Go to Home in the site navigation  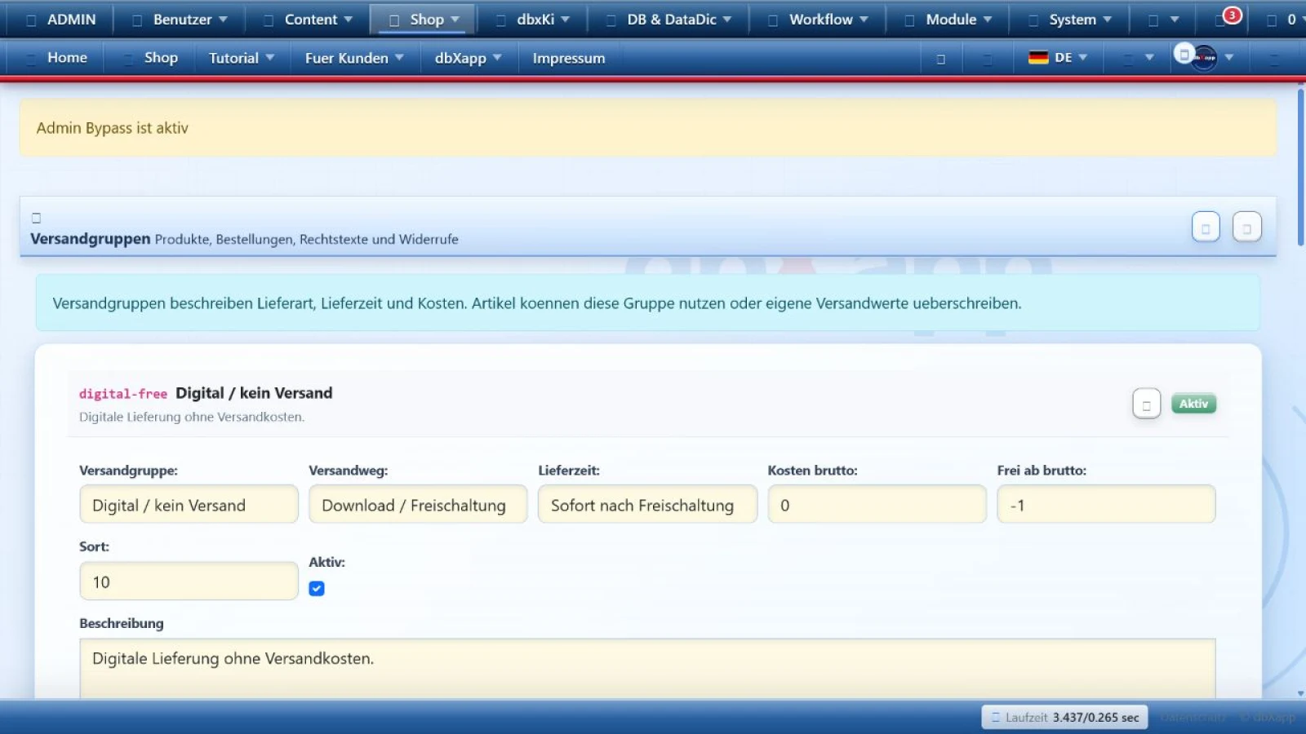57,58
